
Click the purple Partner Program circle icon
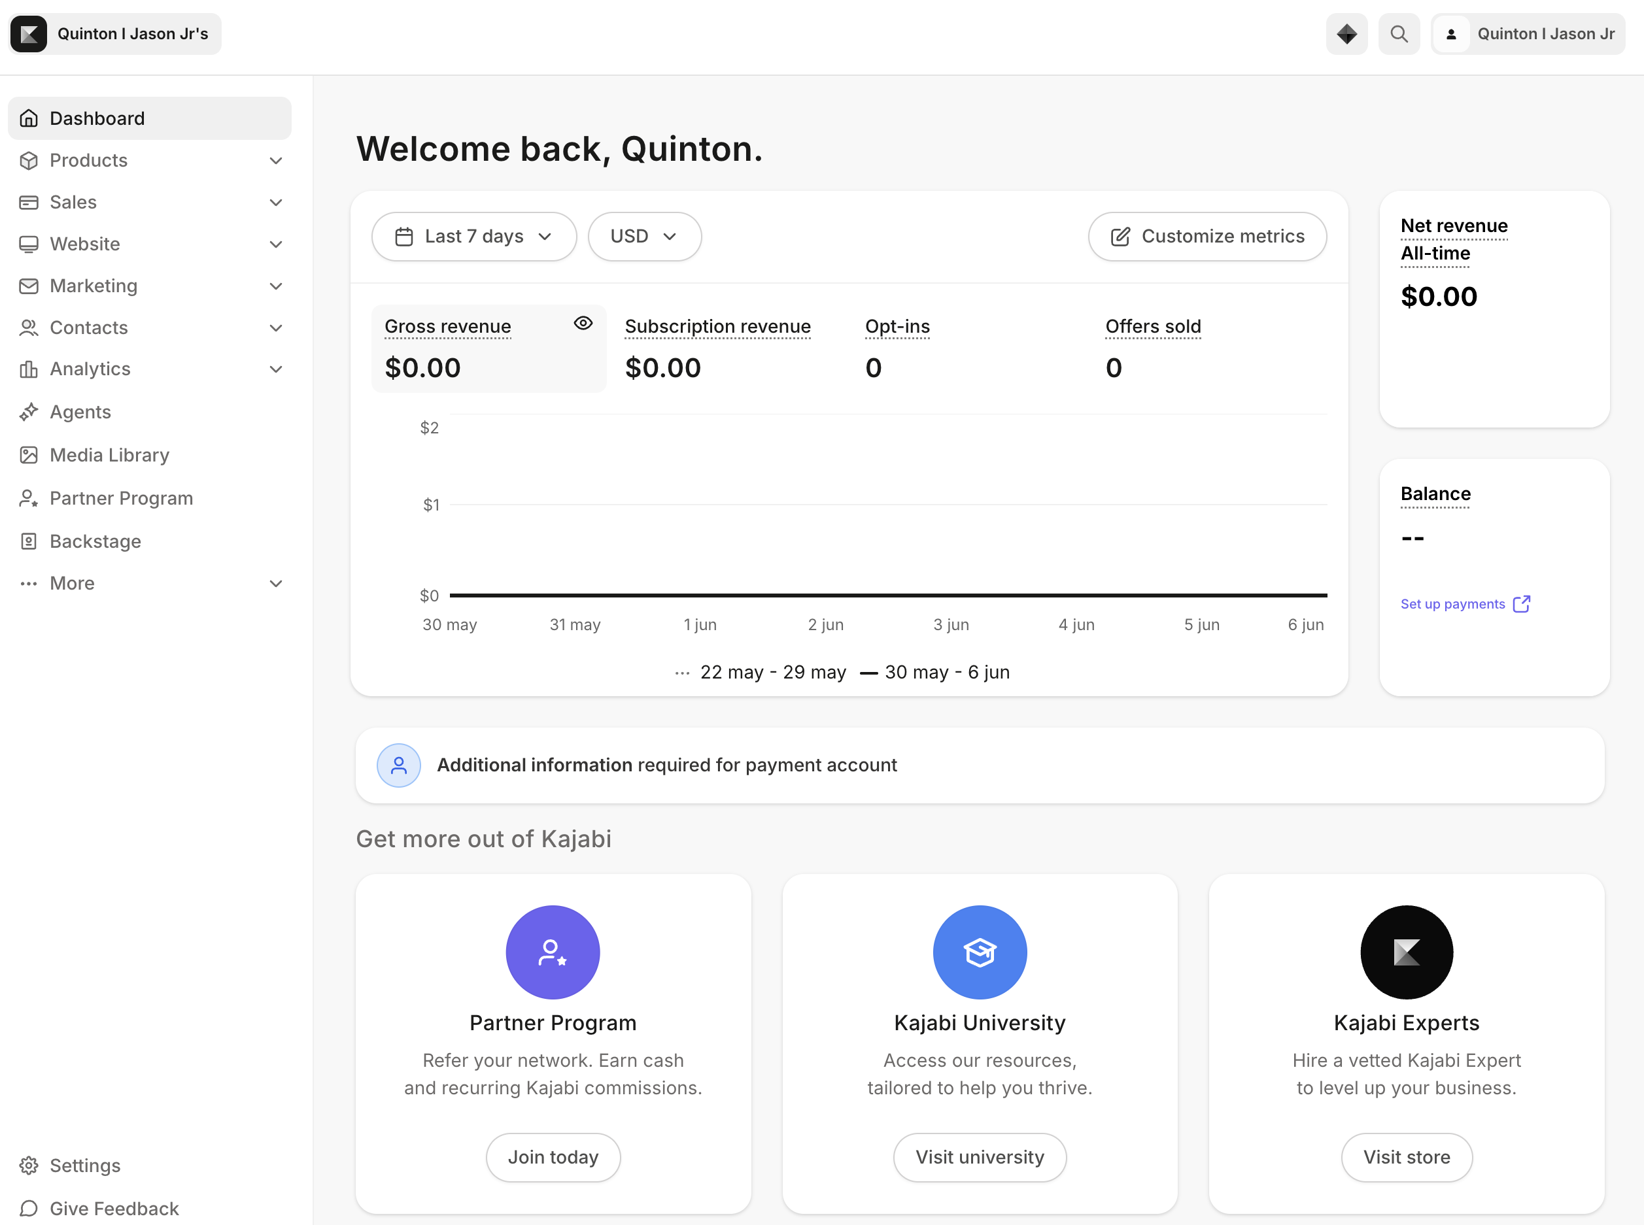tap(553, 952)
